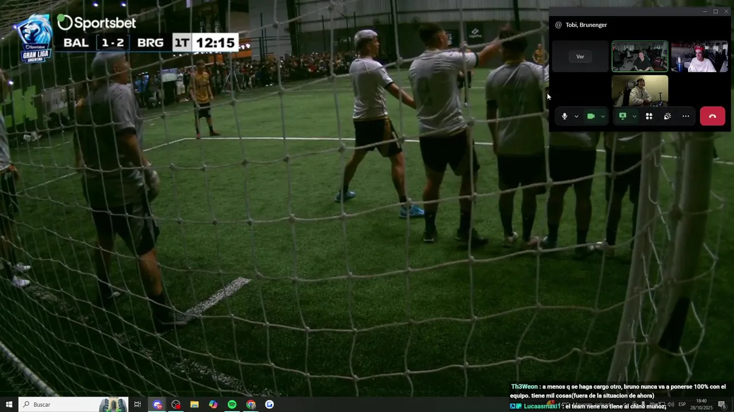
Task: Close the call popout window
Action: [x=726, y=11]
